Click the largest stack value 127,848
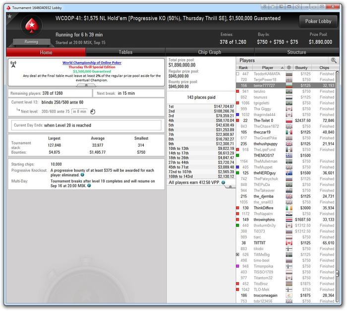The image size is (347, 311). point(54,145)
